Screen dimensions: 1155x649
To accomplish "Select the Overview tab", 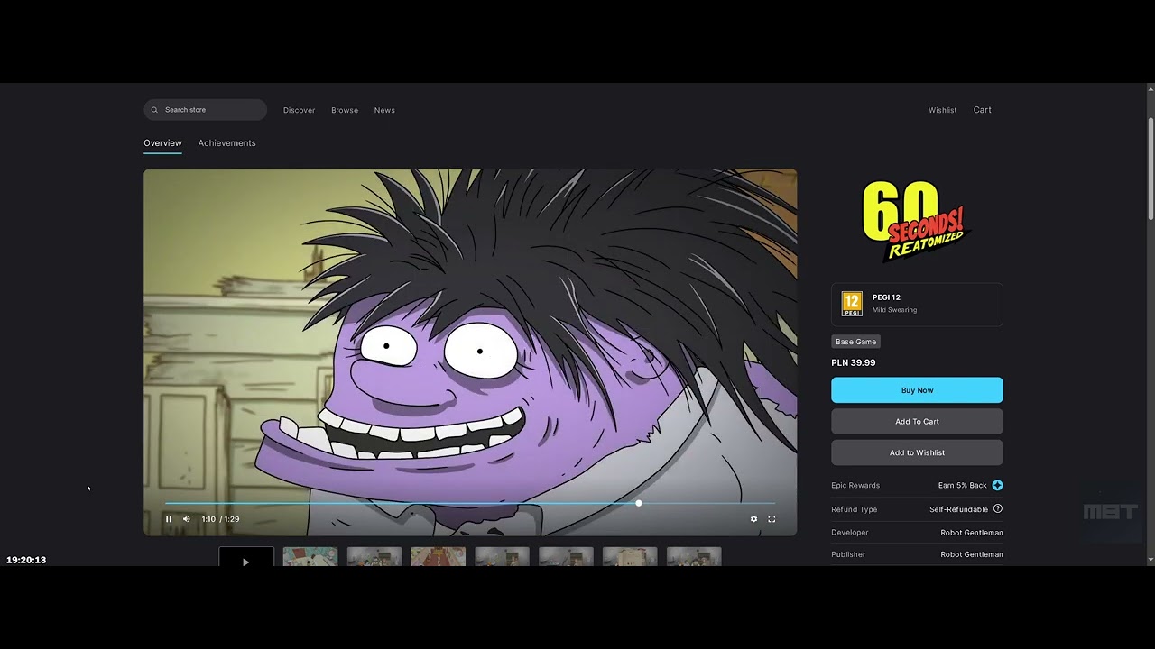I will click(x=162, y=143).
